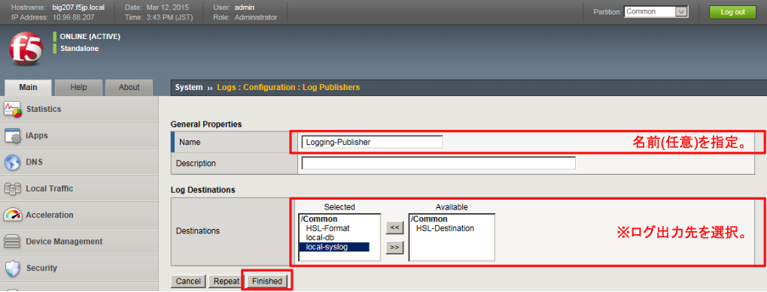Open the Local Traffic servers icon

pos(12,188)
